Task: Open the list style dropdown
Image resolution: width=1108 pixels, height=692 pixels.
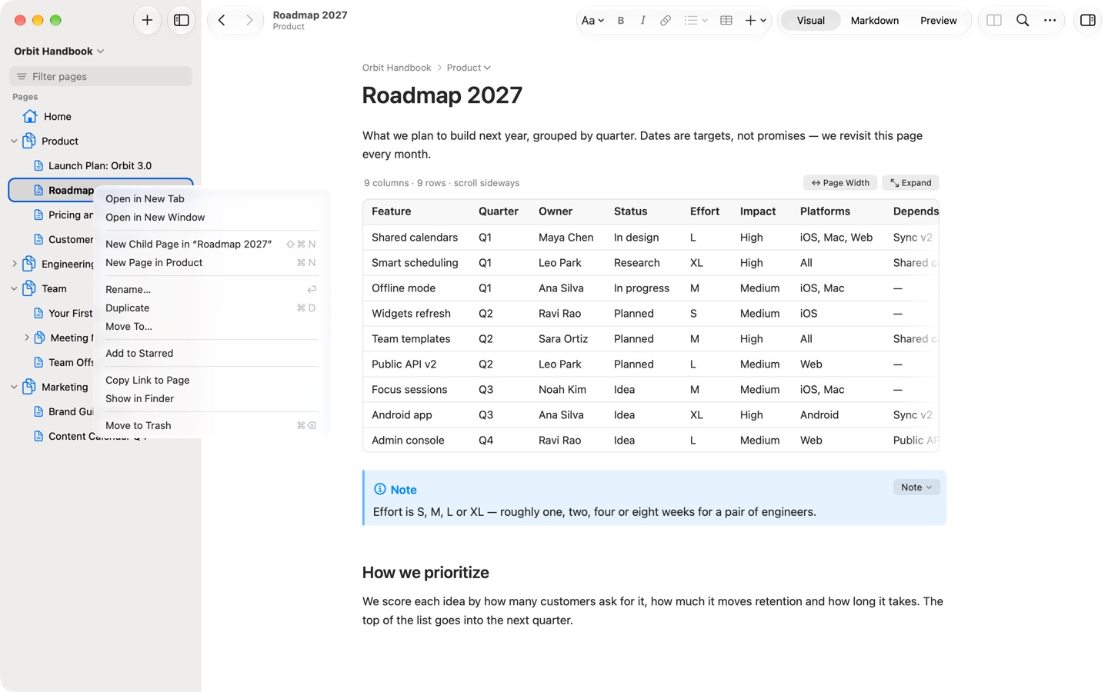Action: [696, 21]
